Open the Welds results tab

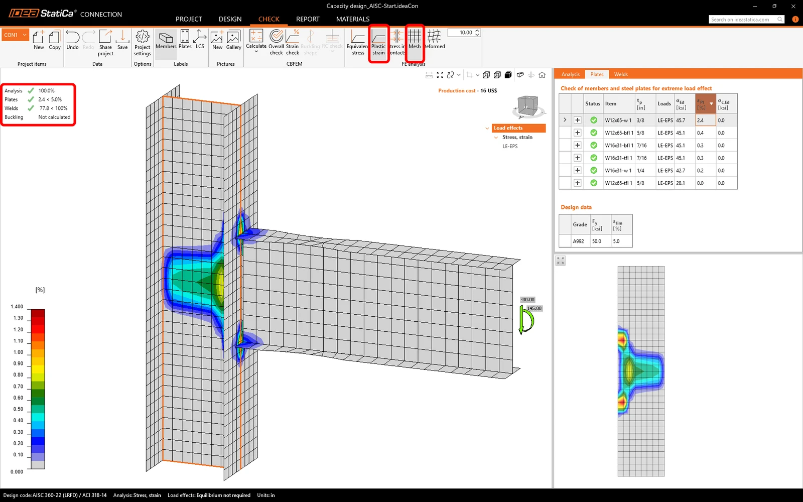pyautogui.click(x=621, y=74)
